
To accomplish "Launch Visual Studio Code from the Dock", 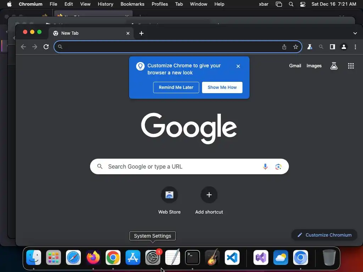I will [x=232, y=257].
